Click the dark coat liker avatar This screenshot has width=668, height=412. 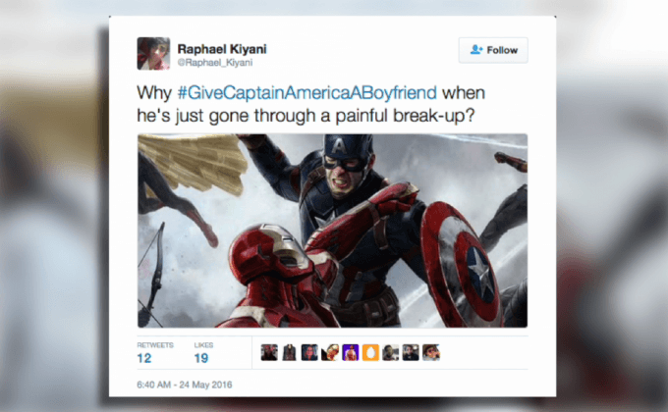[x=289, y=352]
